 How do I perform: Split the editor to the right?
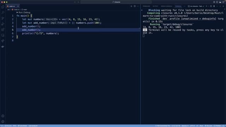(135, 6)
